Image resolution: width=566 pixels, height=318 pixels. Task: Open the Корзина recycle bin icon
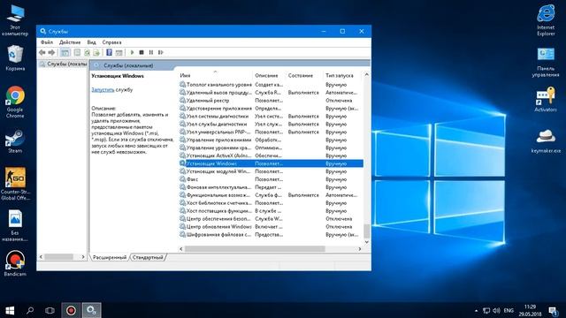15,58
